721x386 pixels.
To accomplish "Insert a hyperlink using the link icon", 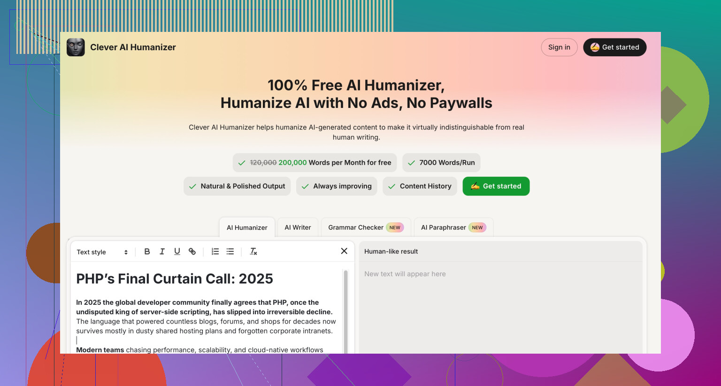I will point(192,252).
